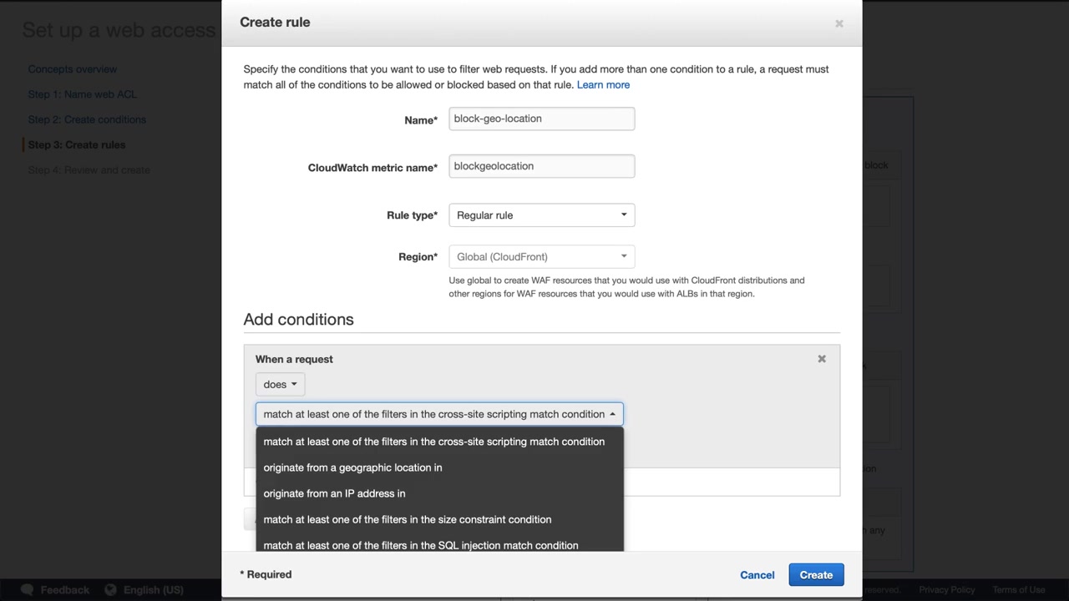Select 'originate from a geographic location in'
Image resolution: width=1069 pixels, height=601 pixels.
pyautogui.click(x=352, y=467)
